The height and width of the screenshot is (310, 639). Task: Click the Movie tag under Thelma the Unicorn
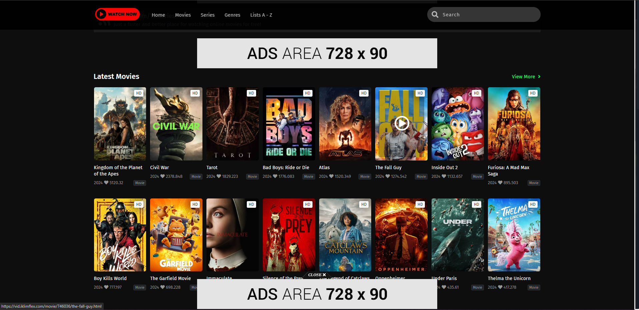(534, 287)
